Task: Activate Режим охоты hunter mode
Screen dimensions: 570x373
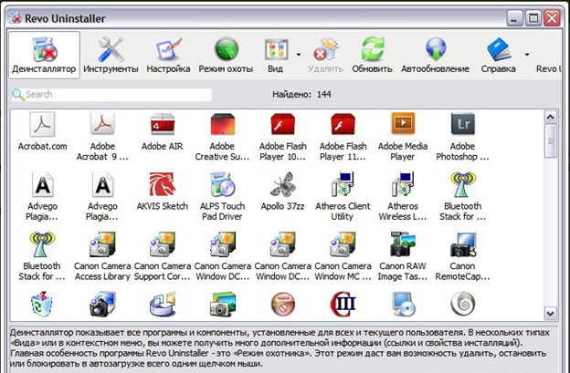Action: tap(226, 55)
